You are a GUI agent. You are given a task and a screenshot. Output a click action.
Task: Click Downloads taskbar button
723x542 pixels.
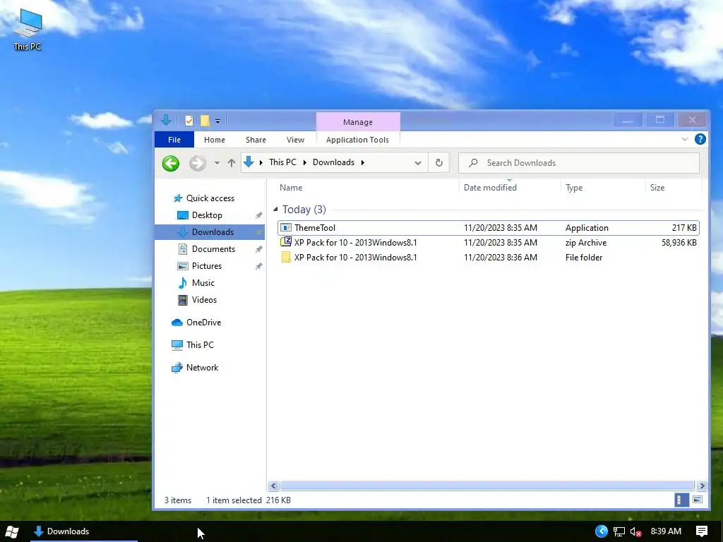(83, 531)
